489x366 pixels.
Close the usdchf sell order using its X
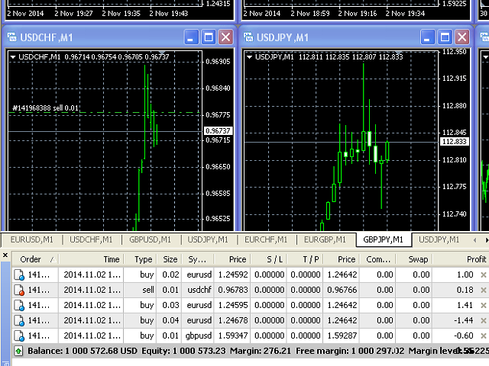point(482,291)
